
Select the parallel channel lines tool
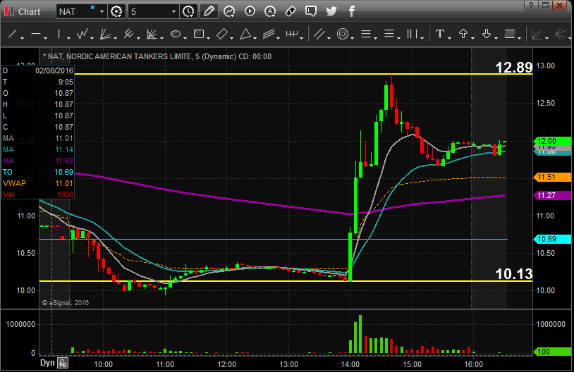coord(319,35)
